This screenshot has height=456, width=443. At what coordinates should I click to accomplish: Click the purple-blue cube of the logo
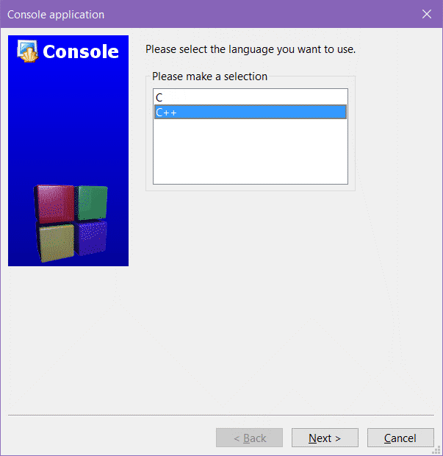91,238
